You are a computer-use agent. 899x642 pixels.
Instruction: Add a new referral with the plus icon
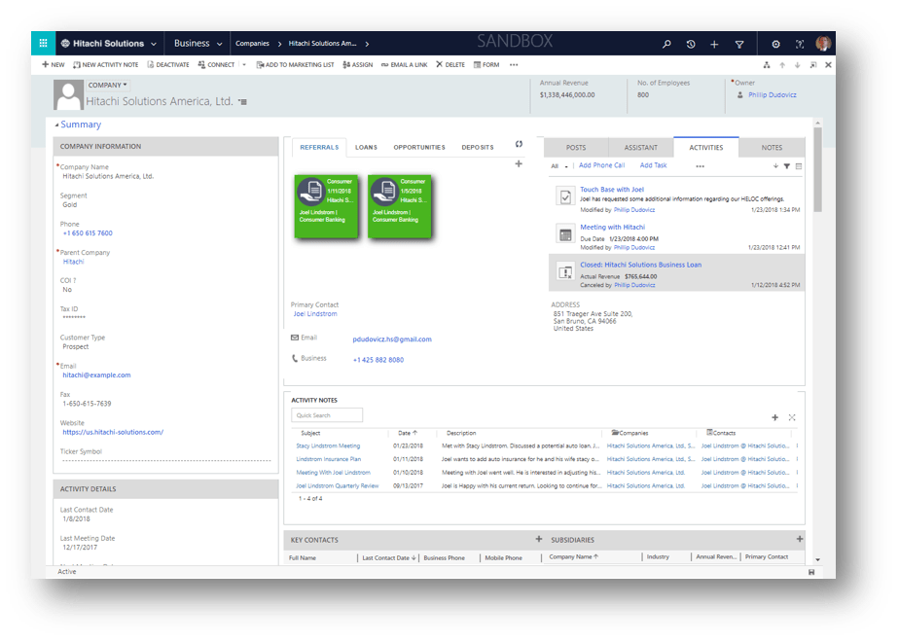pyautogui.click(x=519, y=164)
